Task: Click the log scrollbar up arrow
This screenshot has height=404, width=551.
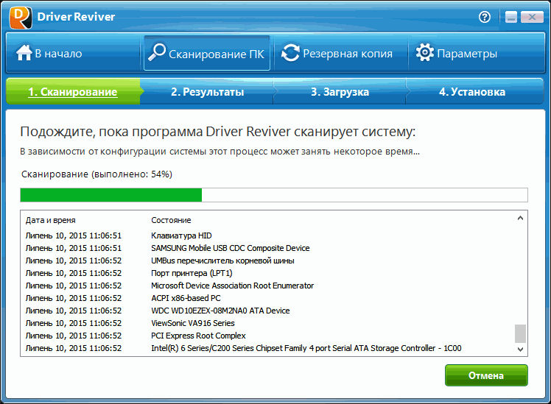Action: [520, 219]
